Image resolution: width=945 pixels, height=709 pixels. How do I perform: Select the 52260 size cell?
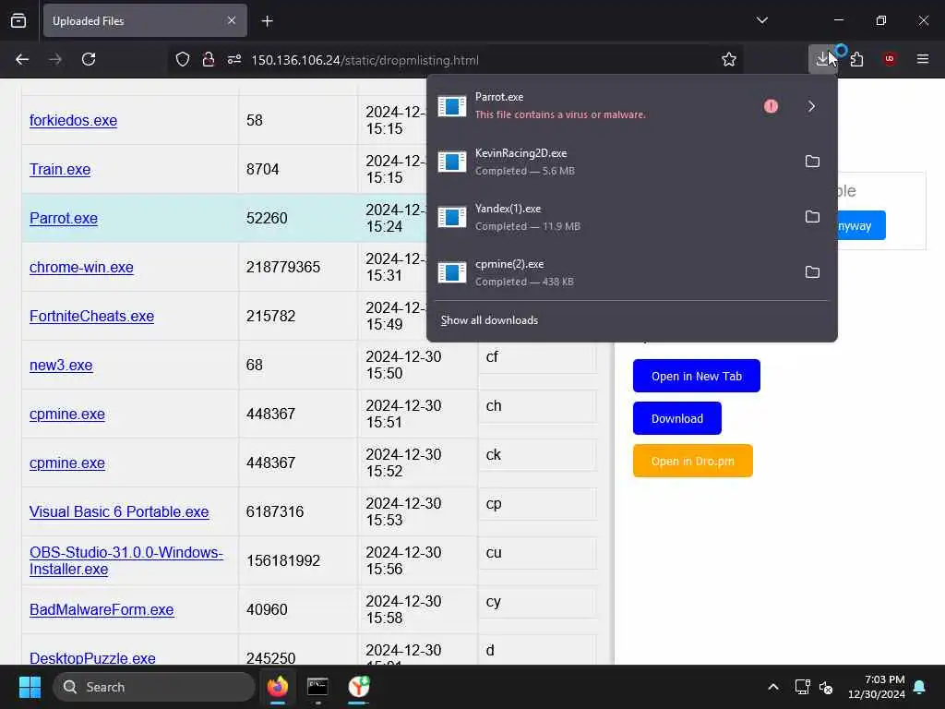(298, 218)
